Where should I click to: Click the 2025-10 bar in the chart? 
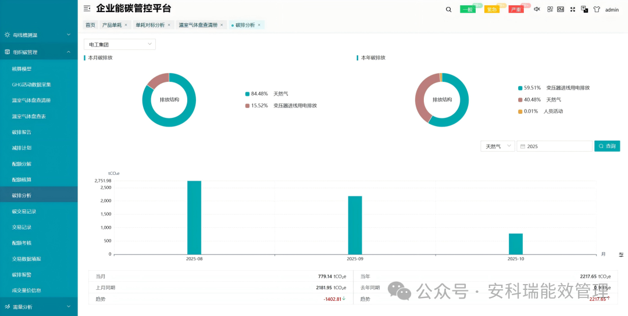516,244
